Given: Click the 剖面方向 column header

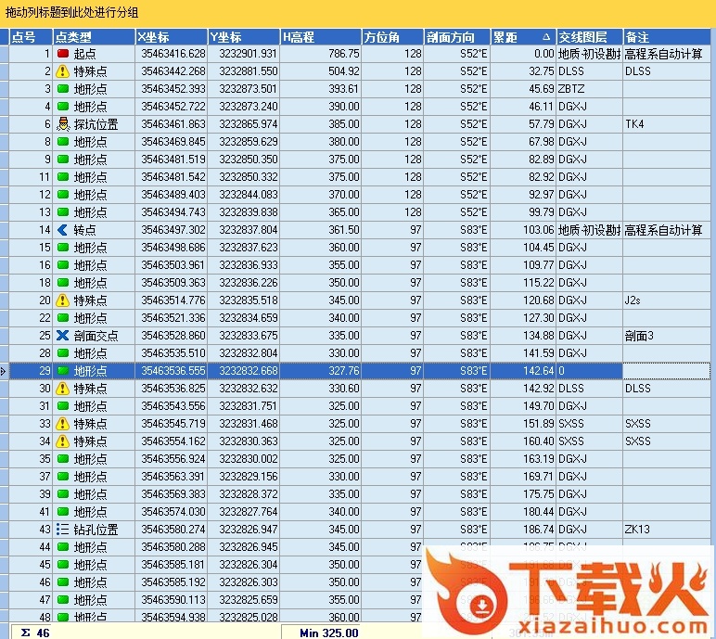Looking at the screenshot, I should tap(457, 36).
